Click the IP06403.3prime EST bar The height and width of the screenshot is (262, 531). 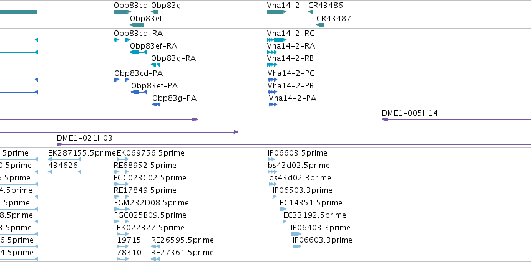[296, 234]
